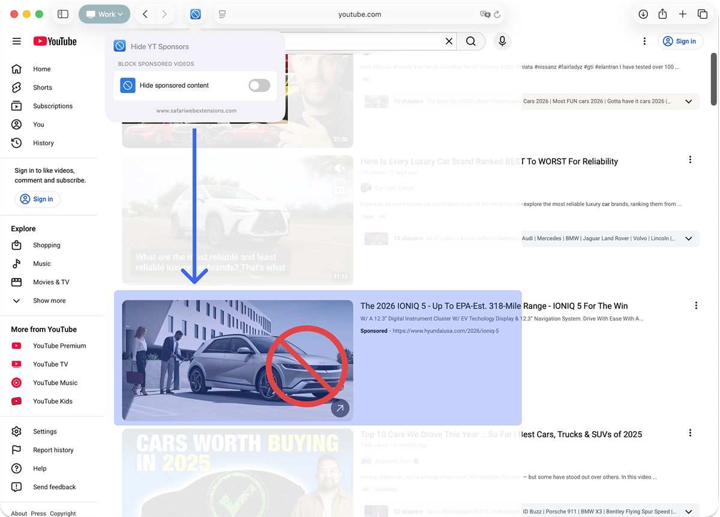Screen dimensions: 720x517
Task: Open Subscriptions in the sidebar
Action: coord(53,106)
